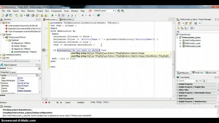Click the Trace Into debug icon
This screenshot has width=219, height=123.
point(68,15)
